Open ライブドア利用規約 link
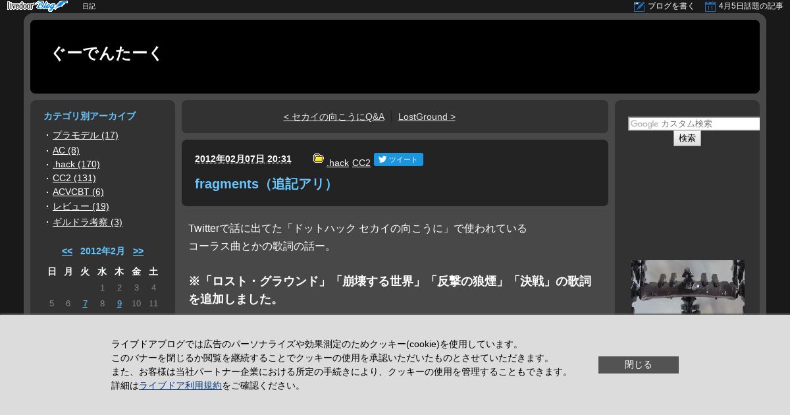Image resolution: width=790 pixels, height=415 pixels. point(180,385)
